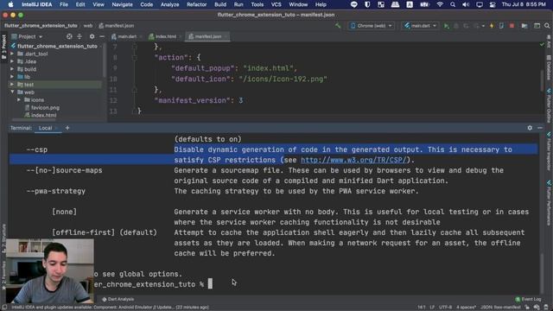Click the Build project hammer icon
The image size is (553, 311).
[338, 26]
